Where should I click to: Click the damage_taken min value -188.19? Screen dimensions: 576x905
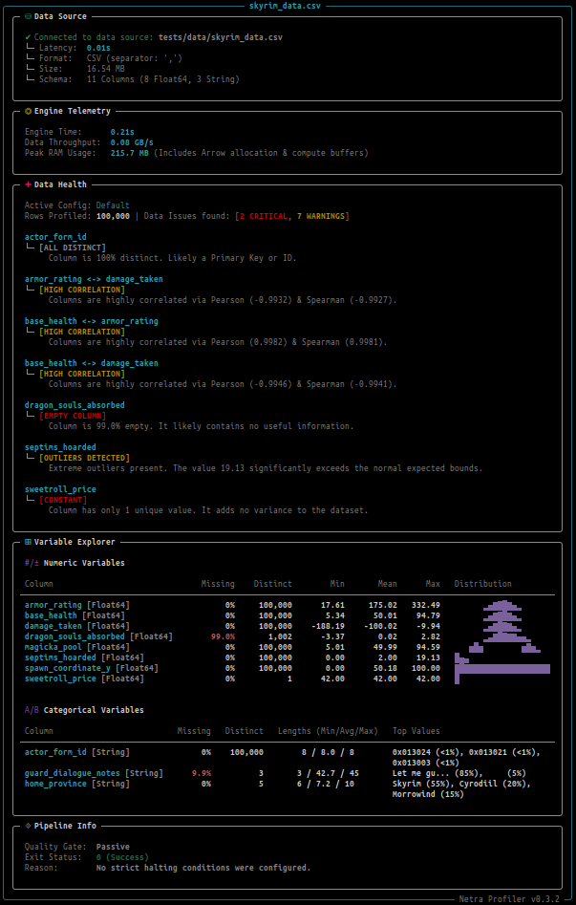tap(328, 626)
